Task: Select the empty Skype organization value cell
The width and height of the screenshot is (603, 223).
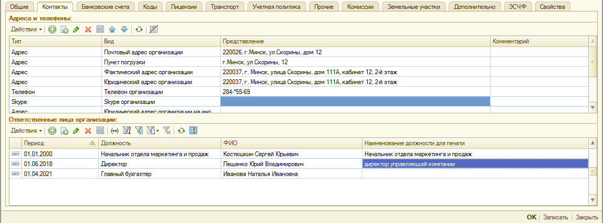Action: 355,102
